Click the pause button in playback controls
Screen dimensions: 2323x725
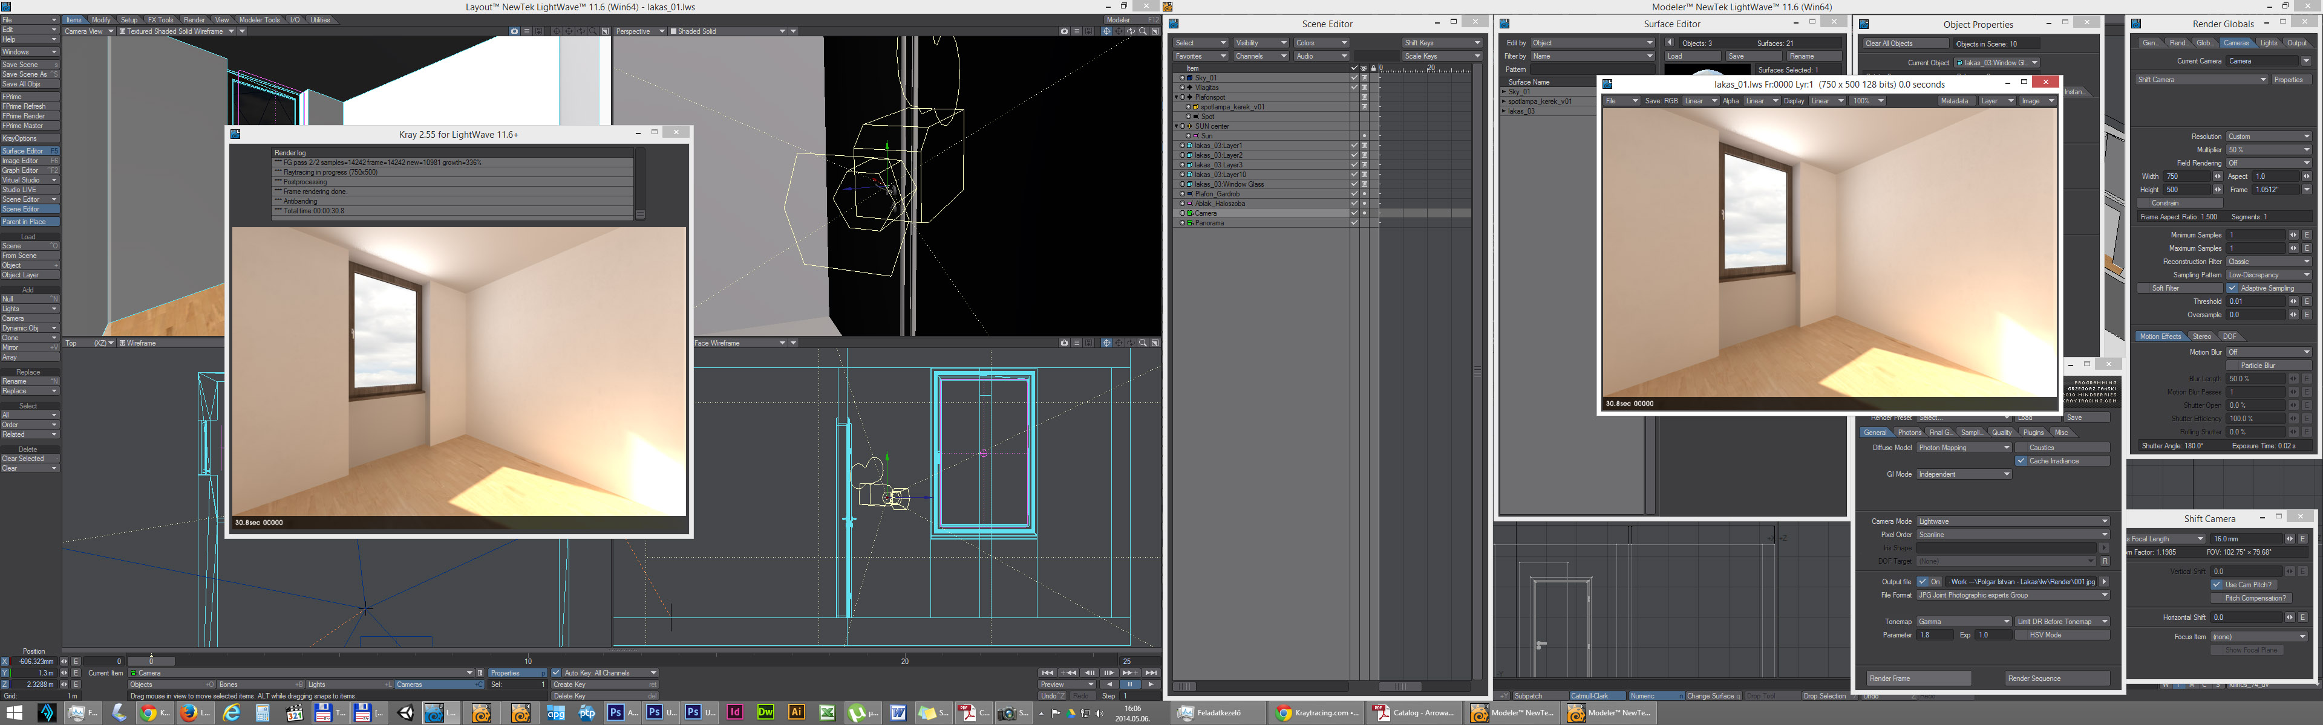(1130, 685)
